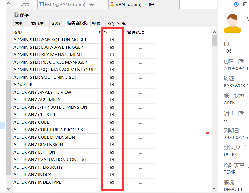Enable admin option for ADVISOR
The image size is (249, 193).
[140, 85]
